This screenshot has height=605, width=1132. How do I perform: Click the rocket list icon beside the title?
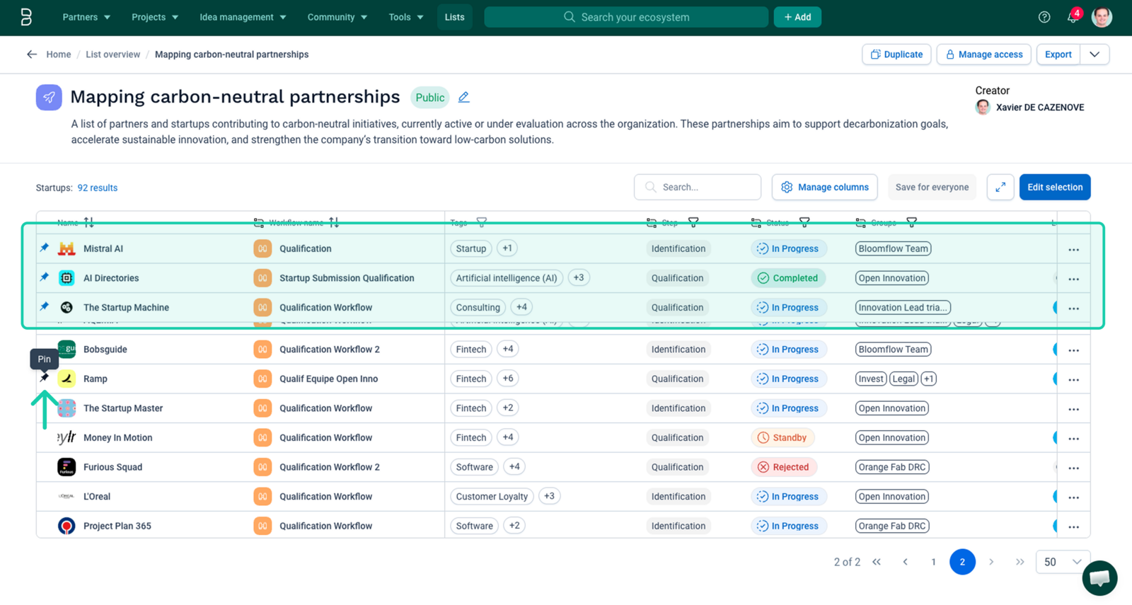[49, 98]
